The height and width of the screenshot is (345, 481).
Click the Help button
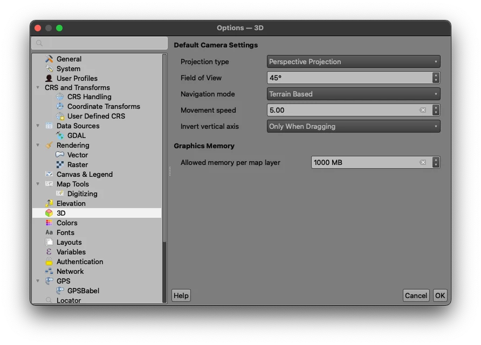tap(181, 295)
